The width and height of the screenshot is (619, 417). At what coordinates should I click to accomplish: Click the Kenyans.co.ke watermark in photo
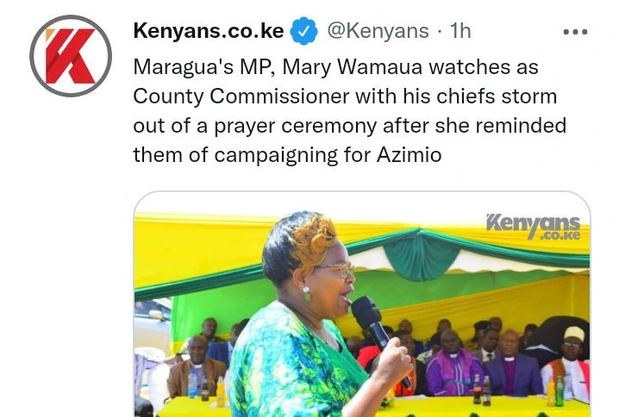pyautogui.click(x=534, y=227)
